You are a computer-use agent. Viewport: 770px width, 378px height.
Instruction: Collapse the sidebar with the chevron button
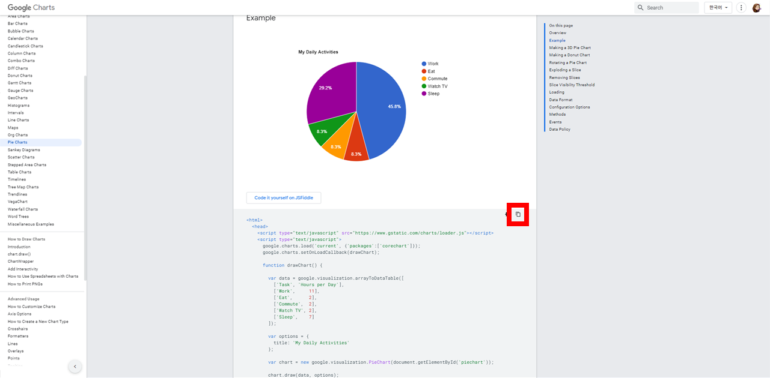click(x=75, y=366)
